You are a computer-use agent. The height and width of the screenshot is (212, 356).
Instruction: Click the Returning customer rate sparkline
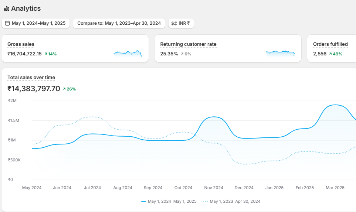pos(280,53)
